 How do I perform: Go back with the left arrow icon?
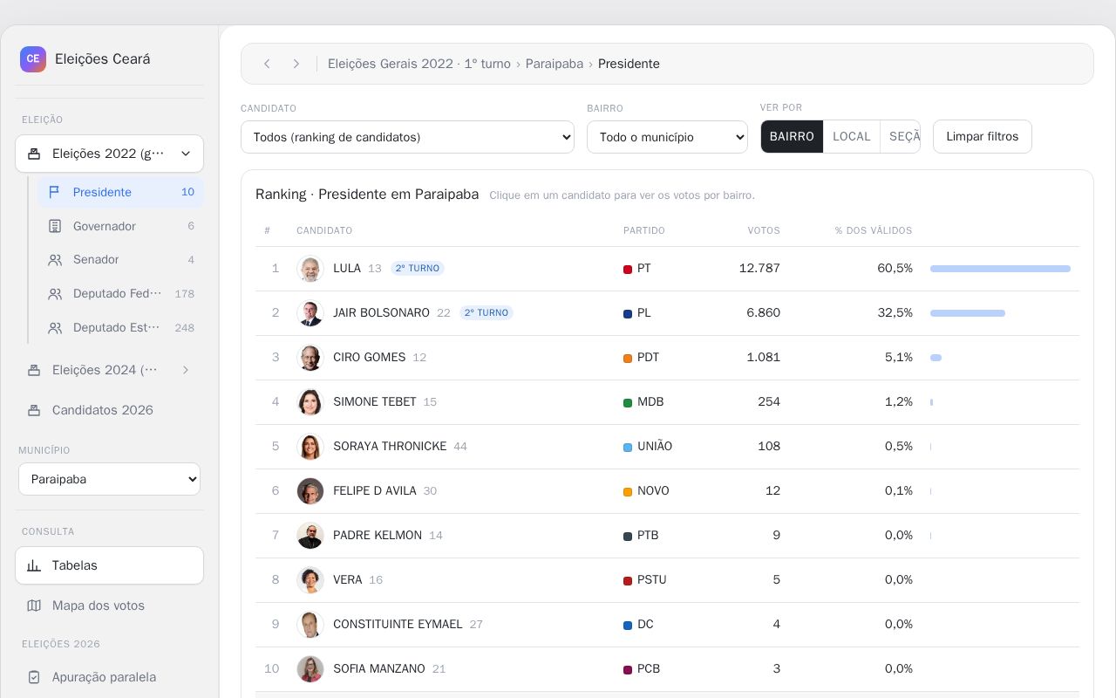tap(267, 64)
